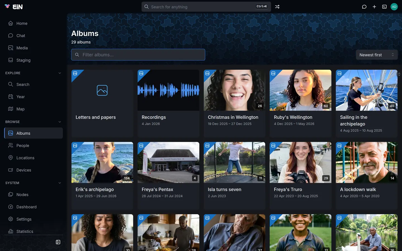This screenshot has width=402, height=251.
Task: Open the Year view in the sidebar
Action: [x=33, y=97]
